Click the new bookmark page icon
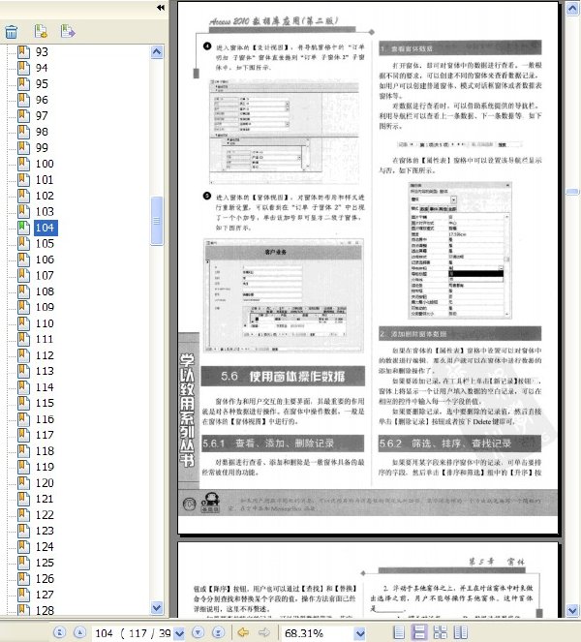Viewport: 581px width, 642px height. (x=41, y=31)
